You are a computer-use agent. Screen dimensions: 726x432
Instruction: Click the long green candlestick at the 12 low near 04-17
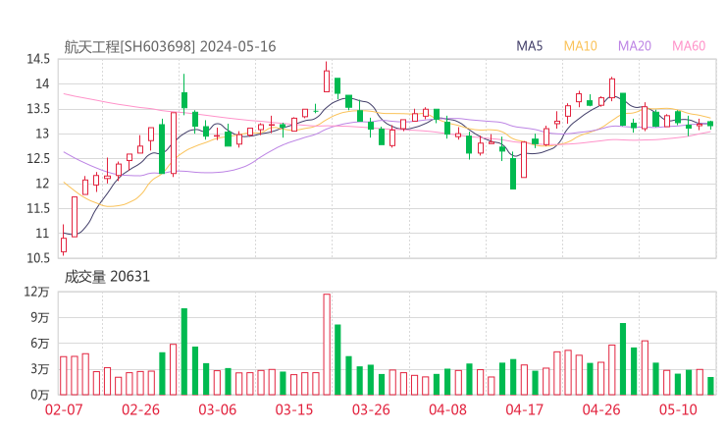pyautogui.click(x=513, y=171)
